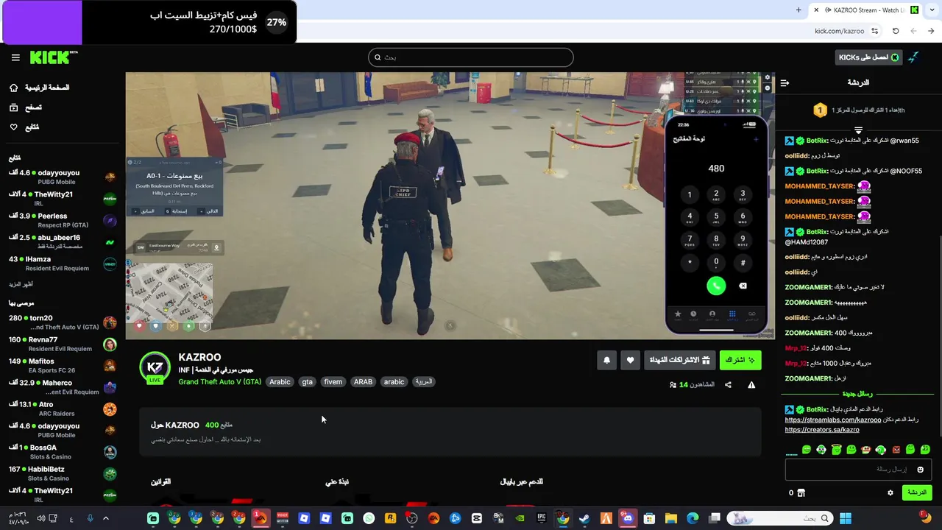Click the Grand Theft Auto V (GTA) category link

[219, 382]
